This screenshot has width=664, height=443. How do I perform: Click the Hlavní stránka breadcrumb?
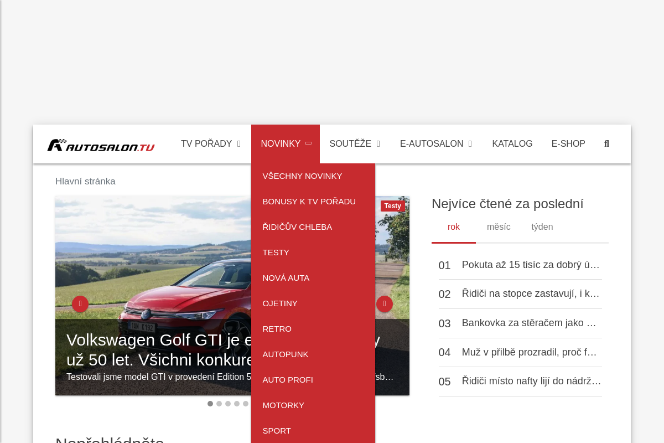click(85, 182)
